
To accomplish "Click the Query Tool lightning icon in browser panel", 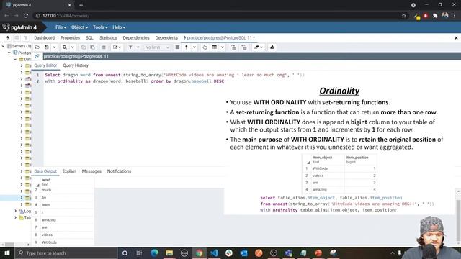I will [8, 37].
